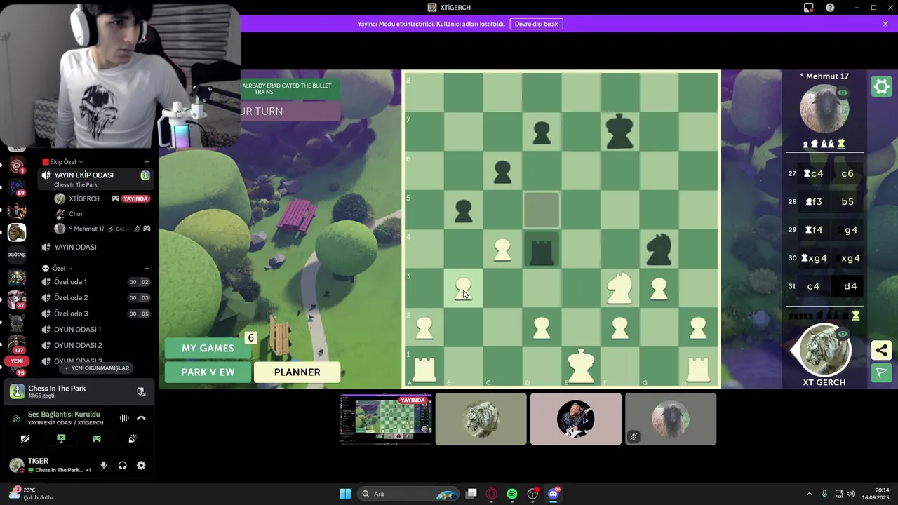Select YAYIN EKİP ODASI voice channel
This screenshot has height=505, width=898.
pos(96,179)
